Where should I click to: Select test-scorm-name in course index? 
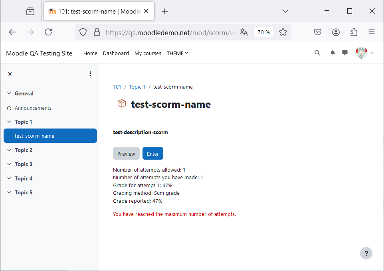coord(50,136)
